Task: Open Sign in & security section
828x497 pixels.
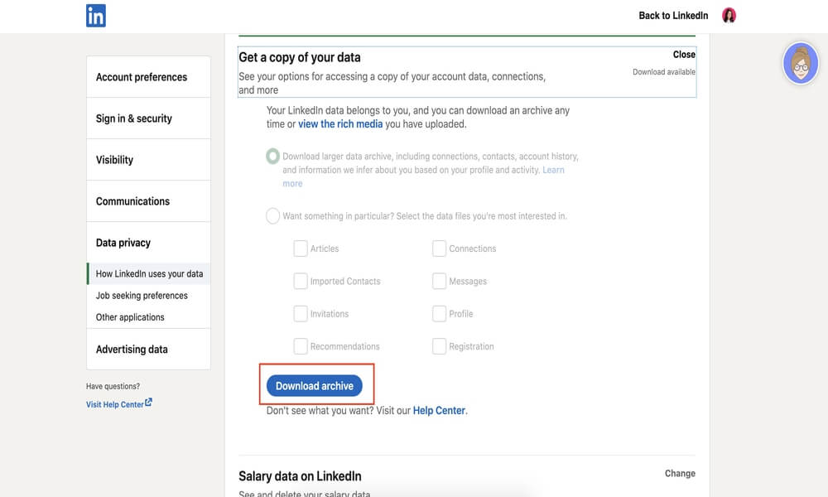Action: click(x=148, y=118)
